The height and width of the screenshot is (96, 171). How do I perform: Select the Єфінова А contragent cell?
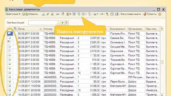point(118,64)
